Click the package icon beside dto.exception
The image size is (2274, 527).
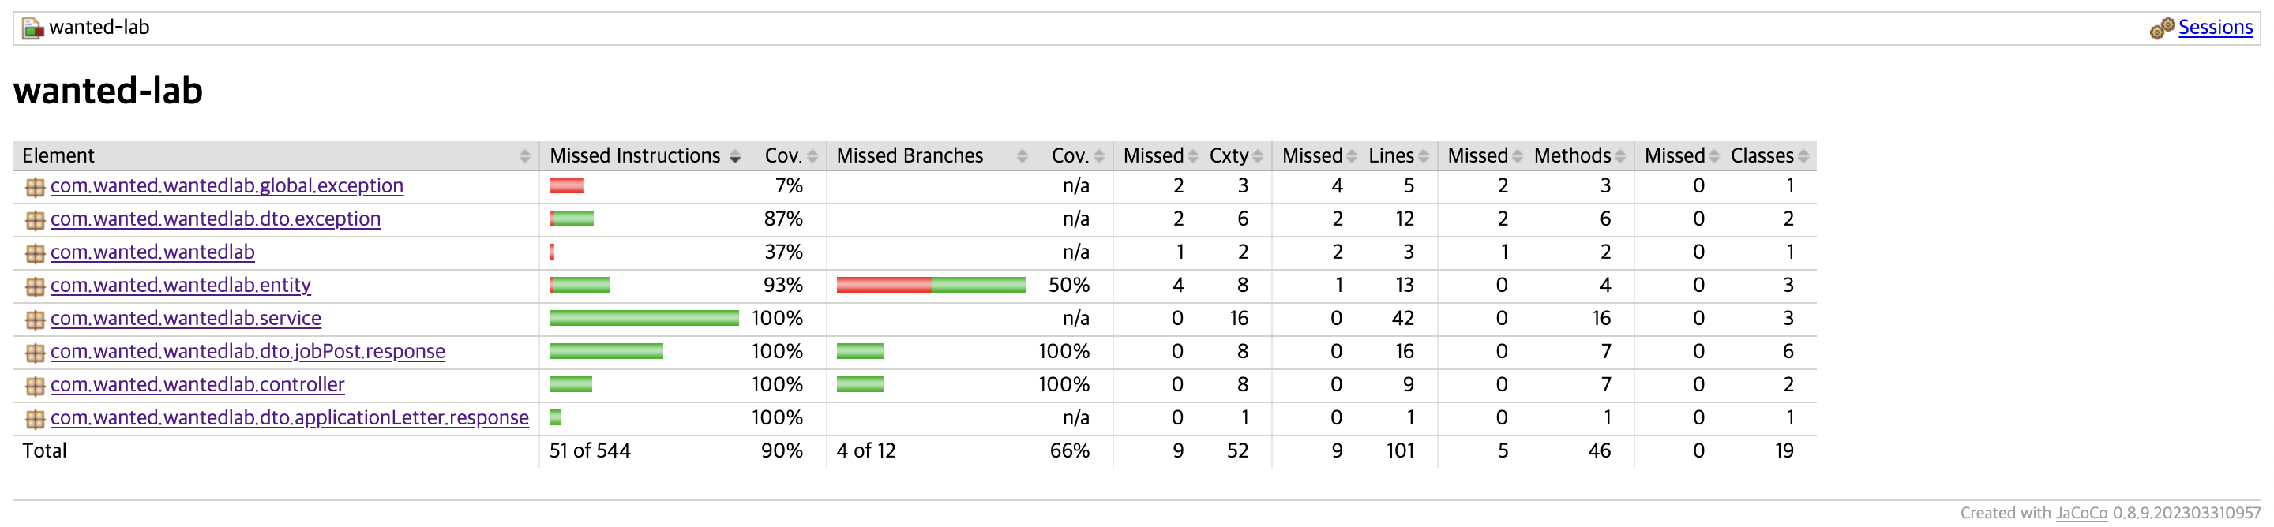pyautogui.click(x=36, y=219)
